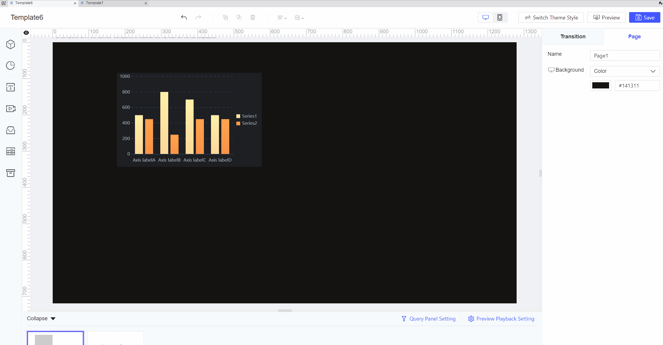Save the template
Viewport: 663px width, 345px height.
[645, 17]
